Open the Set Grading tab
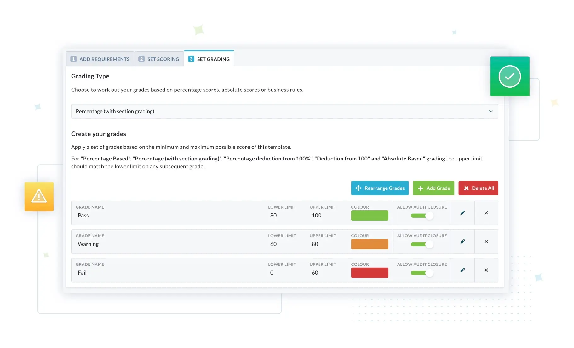The width and height of the screenshot is (574, 348). 209,59
